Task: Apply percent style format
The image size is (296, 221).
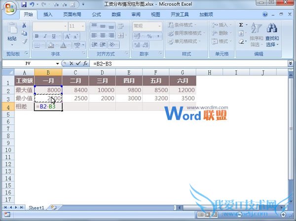Action: tap(149, 36)
